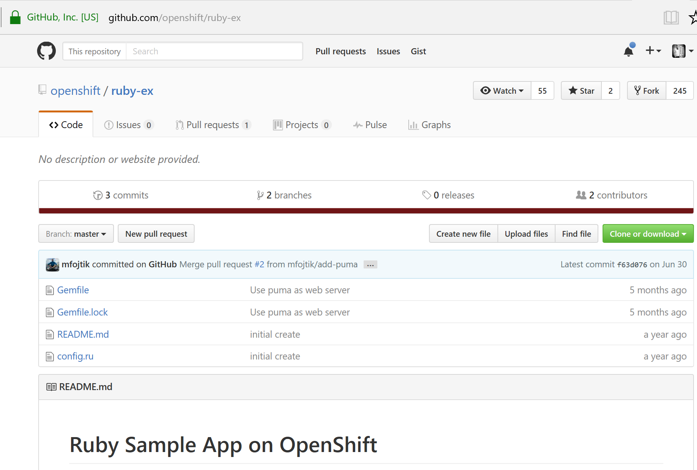The height and width of the screenshot is (470, 697).
Task: View the 2 contributors
Action: click(612, 195)
